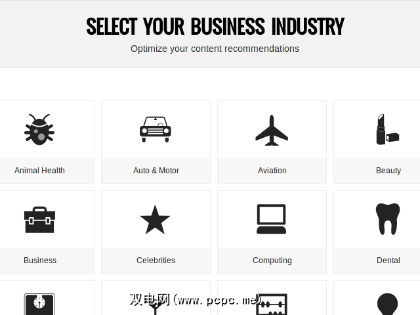Click the Beauty industry label
The image size is (420, 315).
[388, 171]
